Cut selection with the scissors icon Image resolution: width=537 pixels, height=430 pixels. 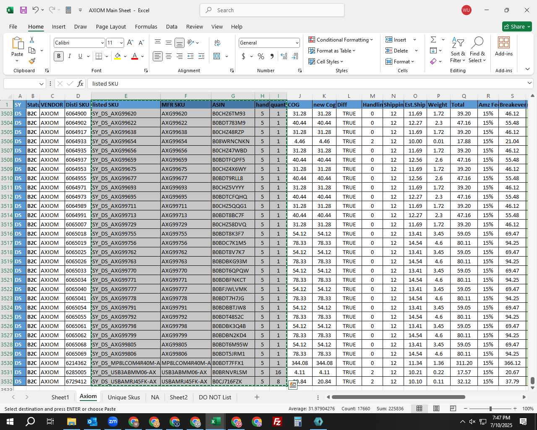coord(32,39)
